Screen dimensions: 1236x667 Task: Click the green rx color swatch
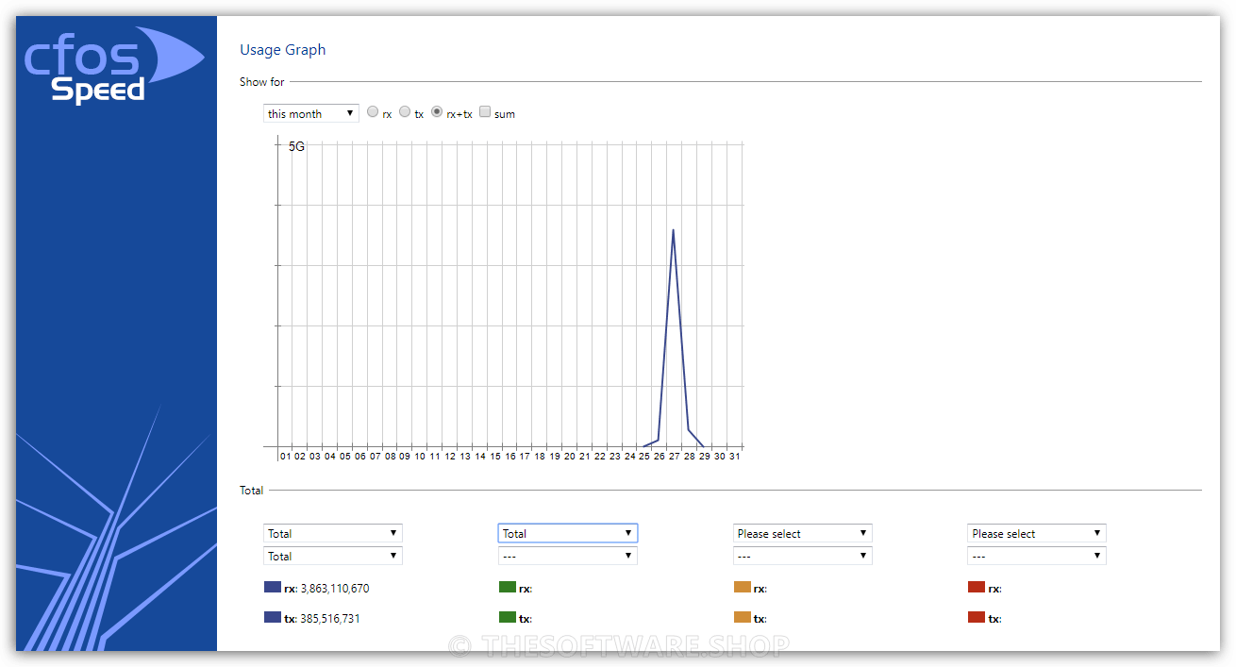(506, 587)
